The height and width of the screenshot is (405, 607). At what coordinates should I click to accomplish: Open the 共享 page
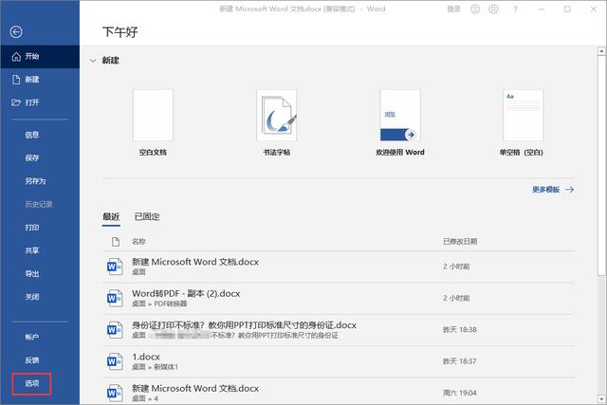tap(32, 250)
